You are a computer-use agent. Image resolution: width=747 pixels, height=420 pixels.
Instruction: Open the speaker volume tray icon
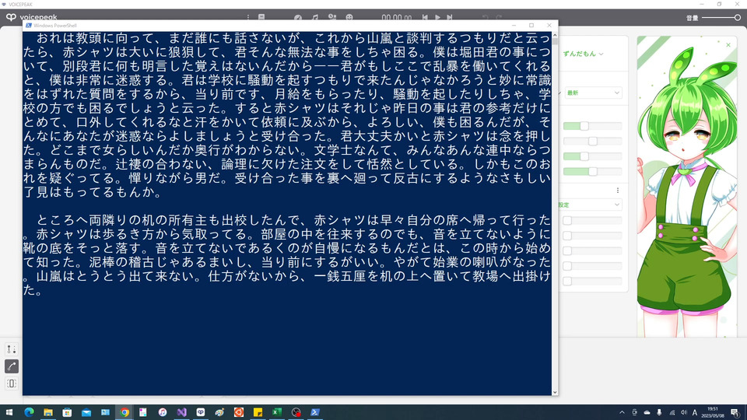coord(684,412)
